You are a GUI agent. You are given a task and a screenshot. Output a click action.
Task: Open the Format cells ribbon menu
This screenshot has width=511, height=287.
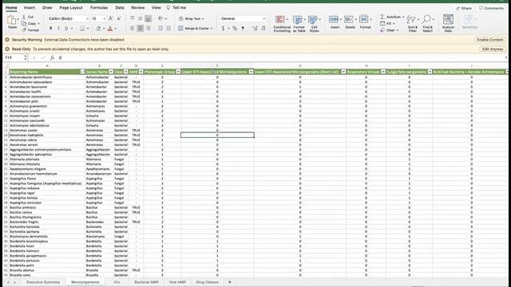[x=365, y=22]
